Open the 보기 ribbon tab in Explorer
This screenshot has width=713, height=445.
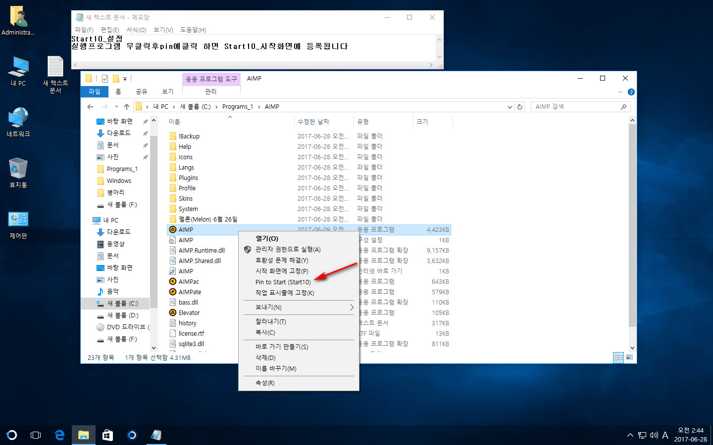(x=168, y=91)
